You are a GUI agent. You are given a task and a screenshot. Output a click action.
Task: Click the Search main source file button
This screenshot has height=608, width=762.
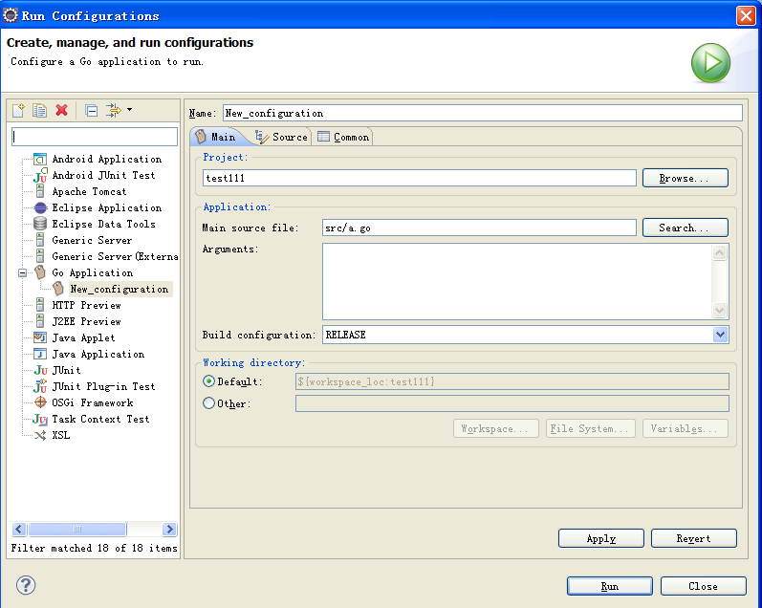point(685,228)
